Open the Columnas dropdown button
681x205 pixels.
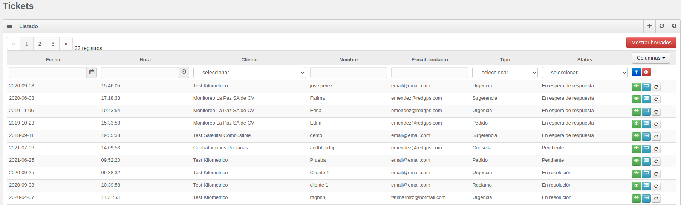pyautogui.click(x=651, y=58)
